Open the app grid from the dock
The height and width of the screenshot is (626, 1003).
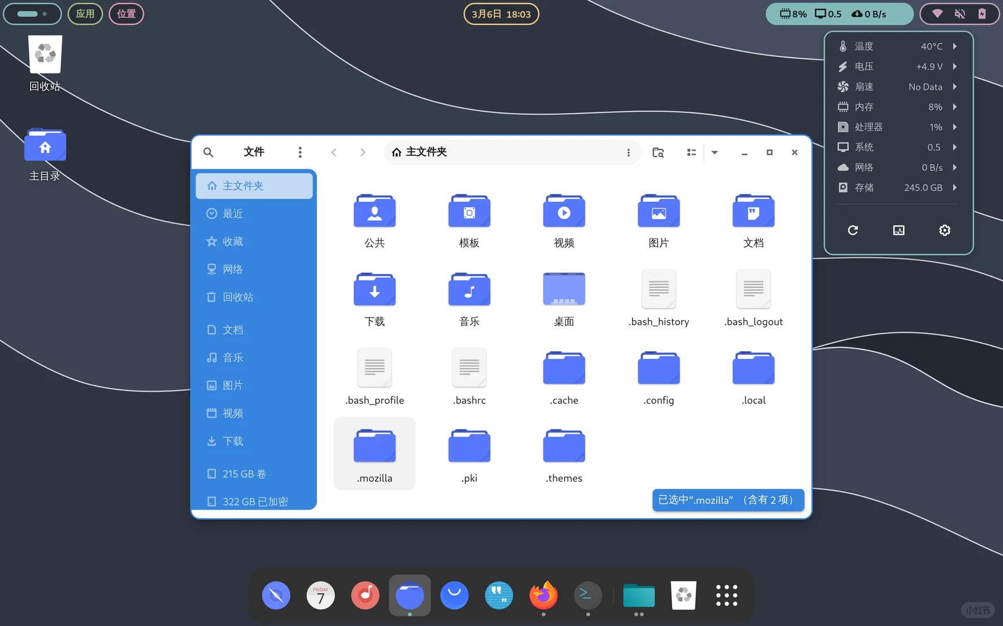coord(726,595)
